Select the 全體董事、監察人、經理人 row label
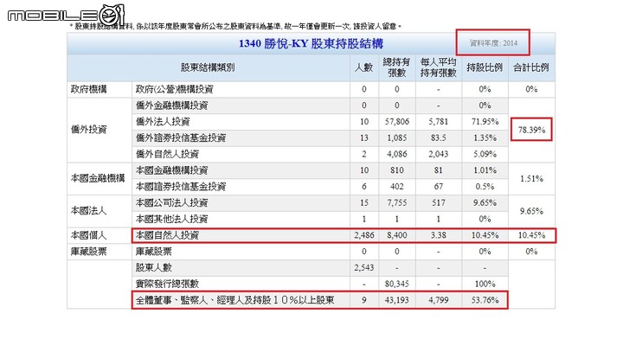The height and width of the screenshot is (339, 623). pyautogui.click(x=234, y=300)
